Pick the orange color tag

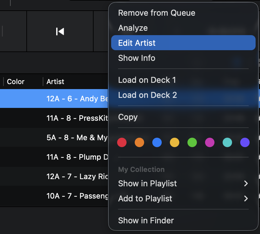139,143
